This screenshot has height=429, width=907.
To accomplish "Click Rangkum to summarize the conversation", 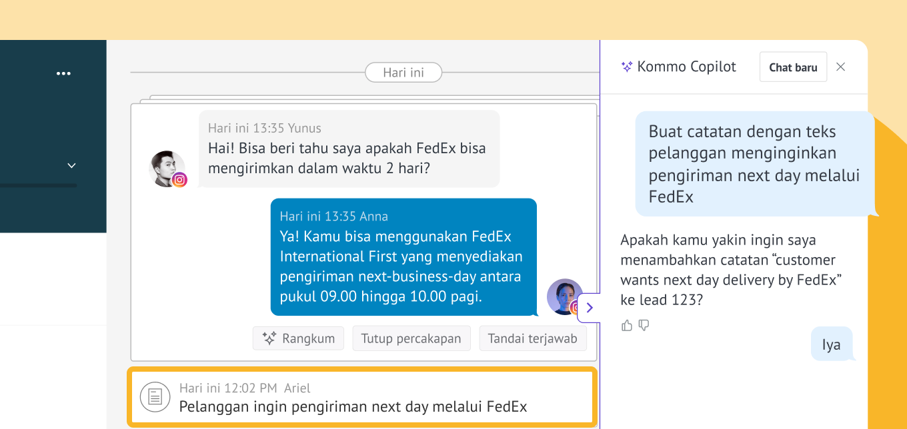I will (298, 338).
